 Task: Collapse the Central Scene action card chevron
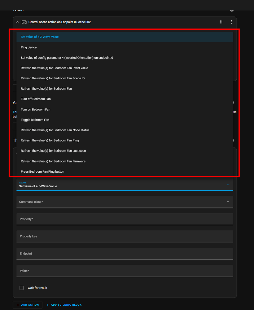(17, 22)
